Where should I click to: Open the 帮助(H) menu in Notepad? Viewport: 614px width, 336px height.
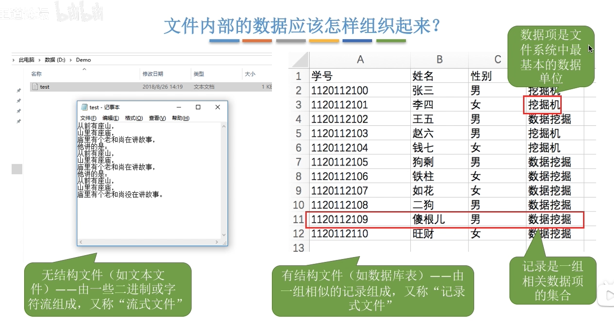pos(180,118)
